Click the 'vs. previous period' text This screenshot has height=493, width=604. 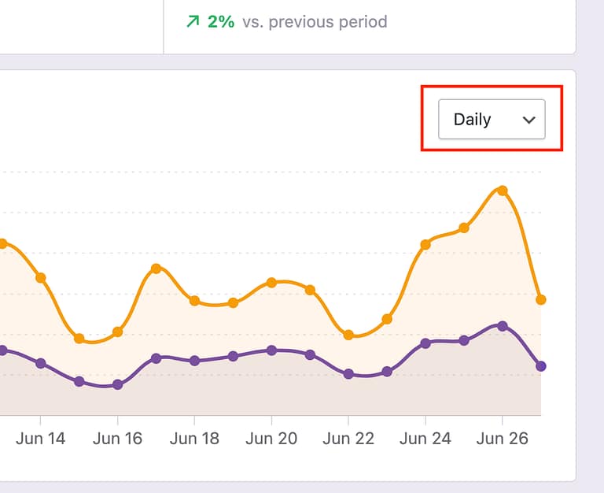click(315, 22)
